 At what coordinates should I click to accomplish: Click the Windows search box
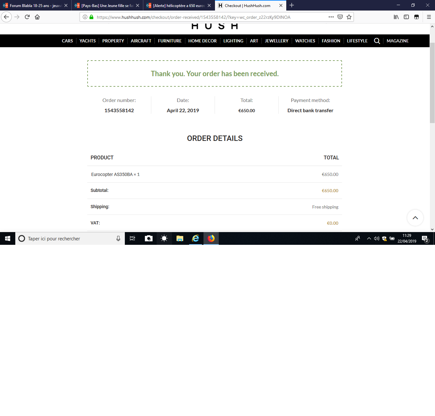70,238
